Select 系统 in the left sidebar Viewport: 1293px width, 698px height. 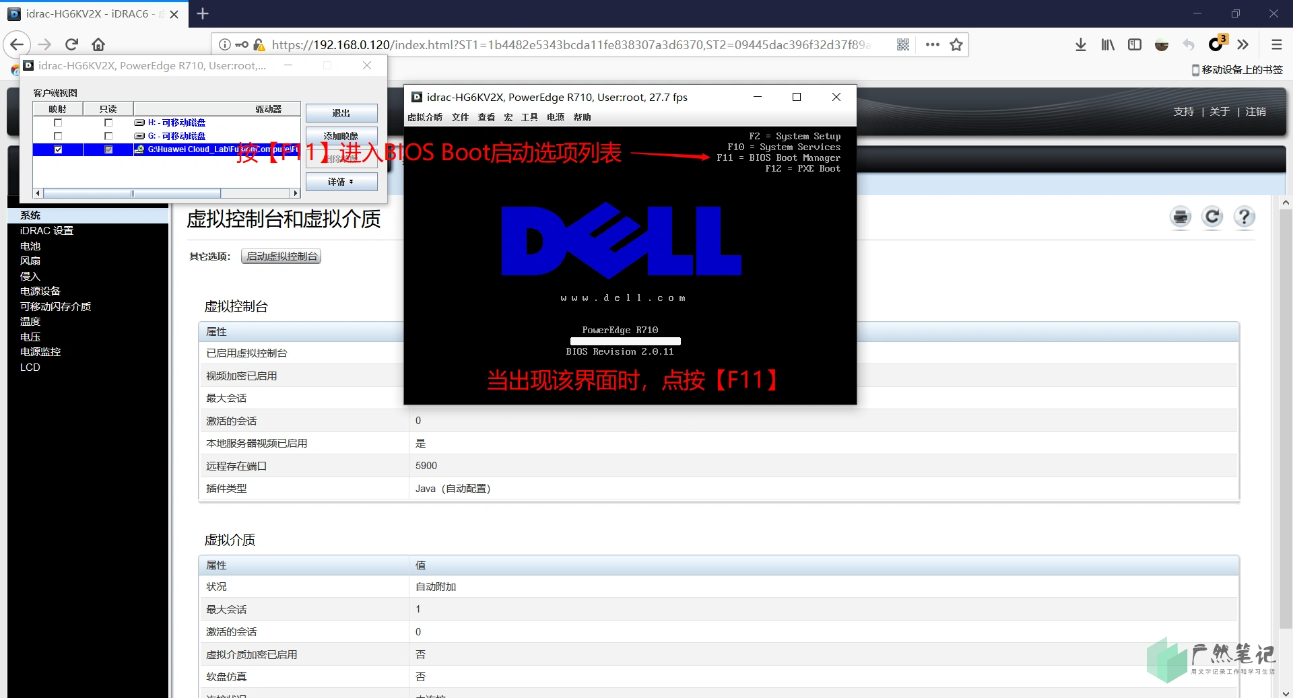(x=30, y=215)
